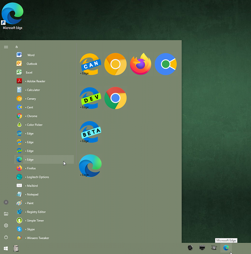Launch Cent browser from the list
The width and height of the screenshot is (251, 254).
point(44,107)
